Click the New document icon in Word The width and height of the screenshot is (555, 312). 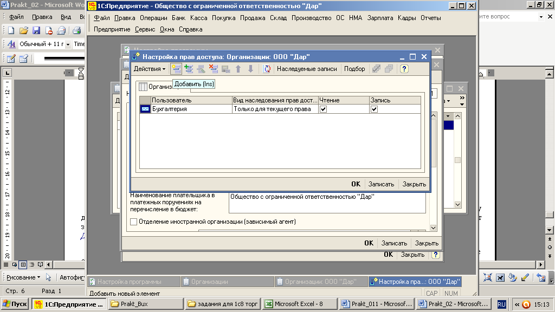click(11, 31)
